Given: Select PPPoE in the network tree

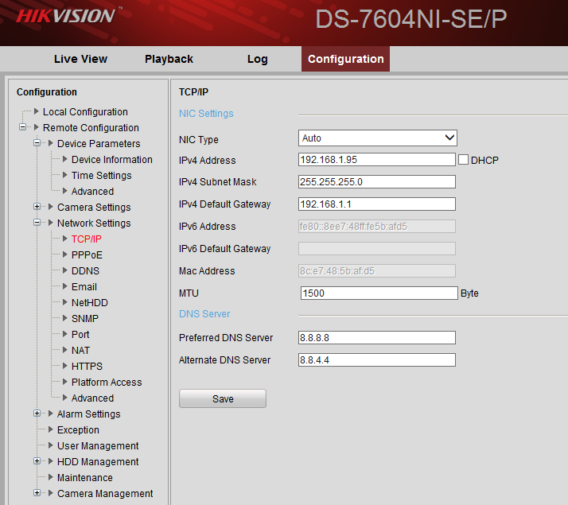Looking at the screenshot, I should 87,255.
